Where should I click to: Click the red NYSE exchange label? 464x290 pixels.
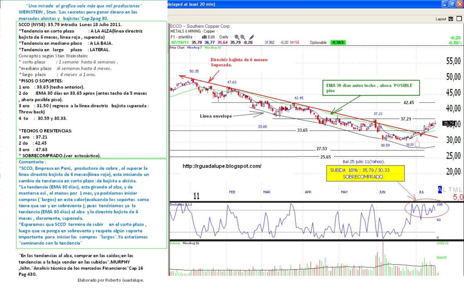295,42
